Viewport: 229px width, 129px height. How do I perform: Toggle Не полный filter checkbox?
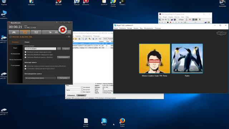[82, 87]
